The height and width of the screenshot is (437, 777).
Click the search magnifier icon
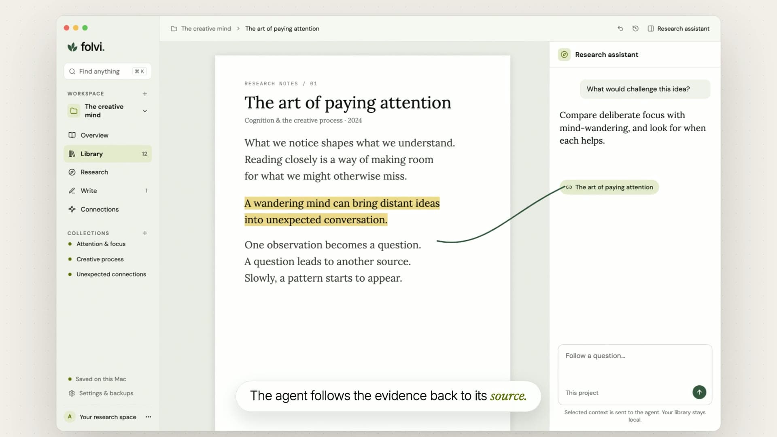coord(72,71)
